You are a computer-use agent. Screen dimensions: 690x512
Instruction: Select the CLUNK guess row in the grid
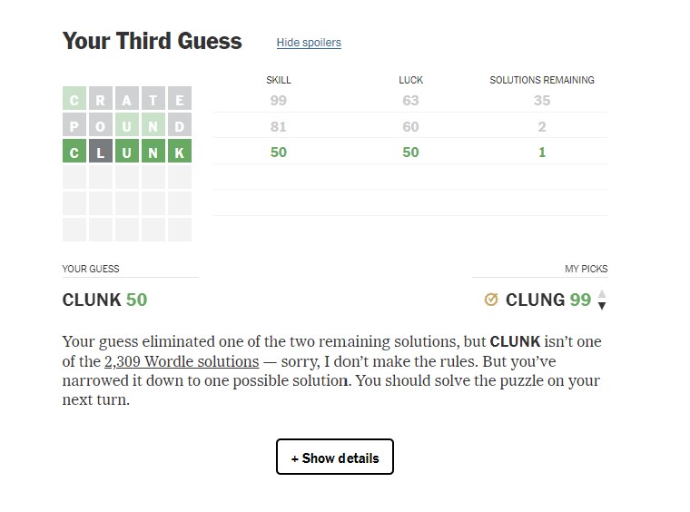[127, 153]
